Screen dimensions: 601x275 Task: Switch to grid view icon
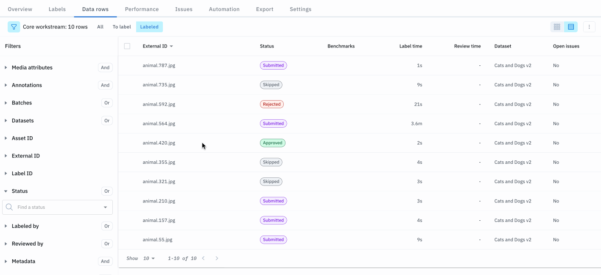(557, 27)
